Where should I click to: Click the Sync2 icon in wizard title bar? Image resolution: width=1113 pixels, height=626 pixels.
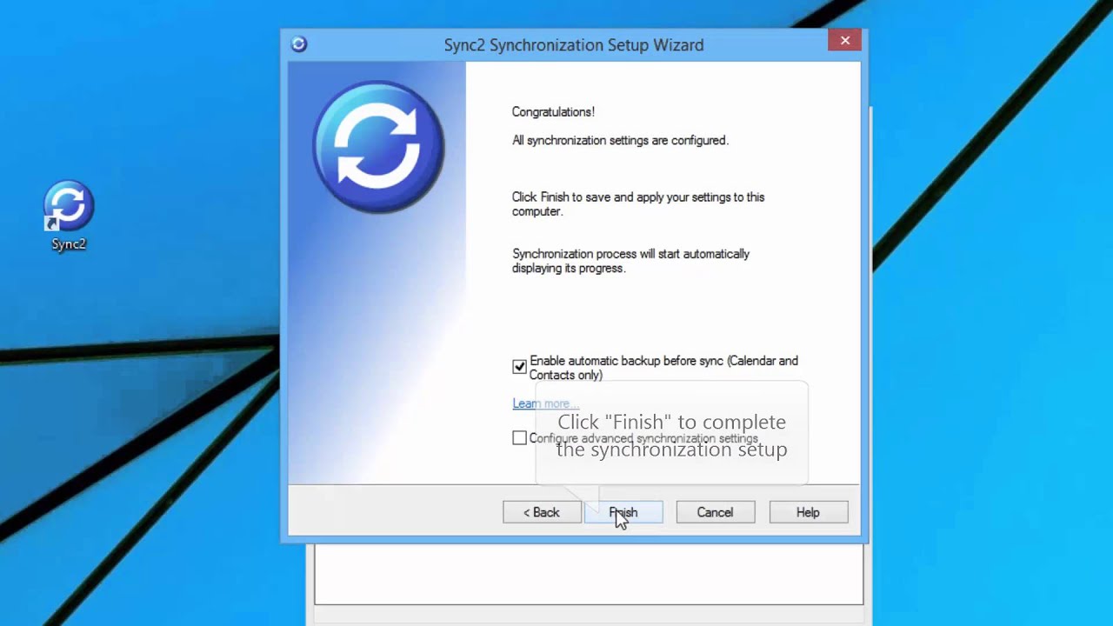[299, 44]
